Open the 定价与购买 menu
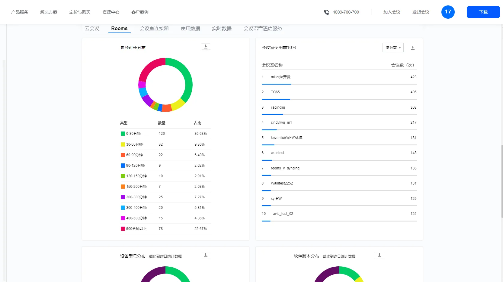The height and width of the screenshot is (282, 503). point(80,12)
